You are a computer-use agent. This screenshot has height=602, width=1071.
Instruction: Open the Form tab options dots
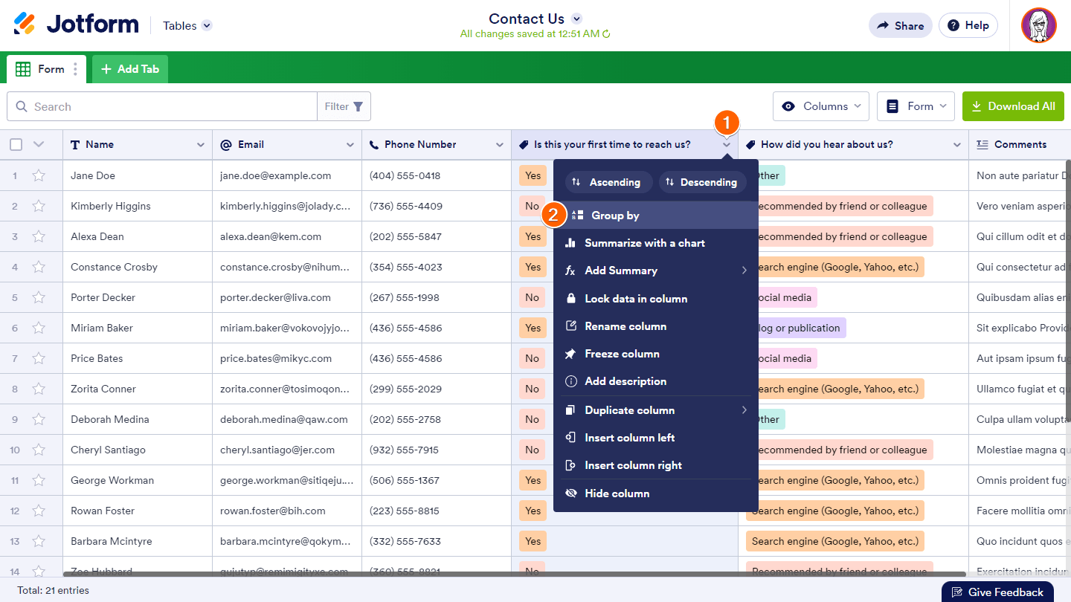click(75, 69)
